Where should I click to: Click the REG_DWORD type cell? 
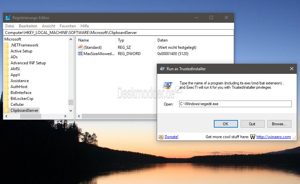(x=129, y=54)
